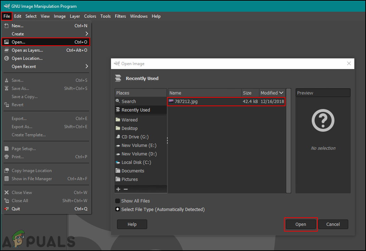This screenshot has height=251, width=366.
Task: Open the Filters menu
Action: coord(120,16)
